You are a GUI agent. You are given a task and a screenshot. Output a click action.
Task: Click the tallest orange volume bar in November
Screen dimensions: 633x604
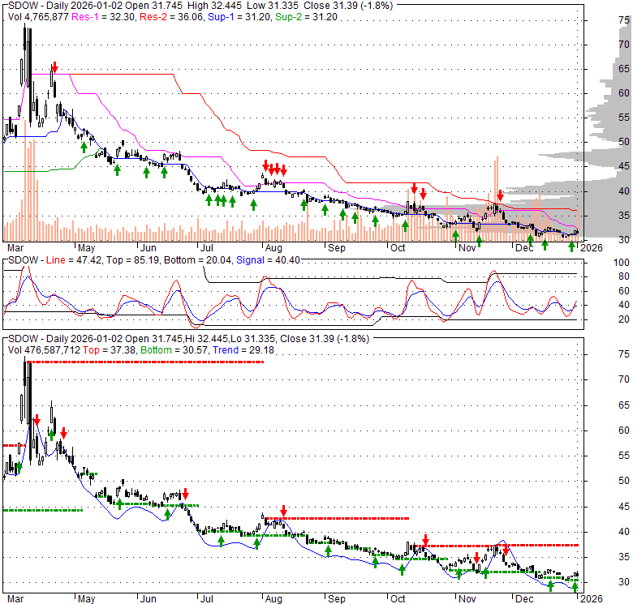pyautogui.click(x=497, y=199)
